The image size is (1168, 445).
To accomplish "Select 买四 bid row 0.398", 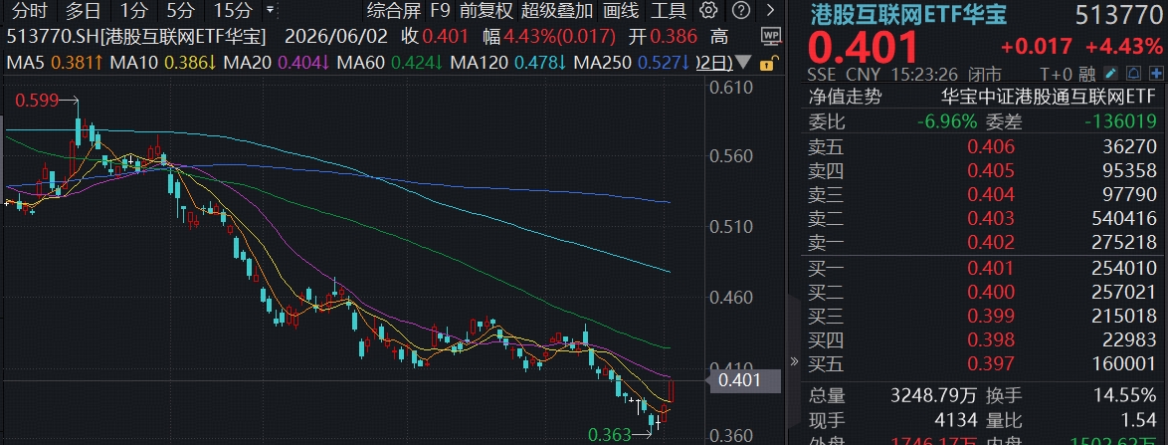I will pos(982,339).
